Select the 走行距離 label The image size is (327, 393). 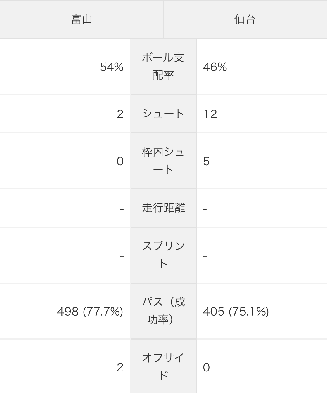coord(163,208)
